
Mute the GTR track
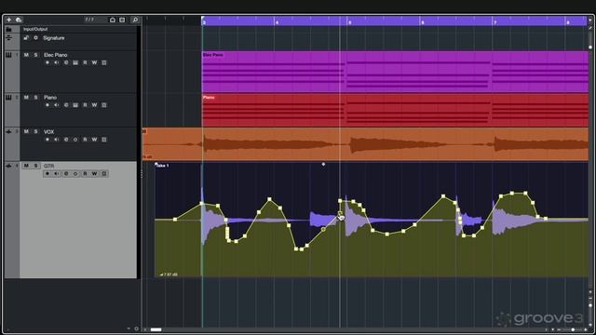click(26, 166)
